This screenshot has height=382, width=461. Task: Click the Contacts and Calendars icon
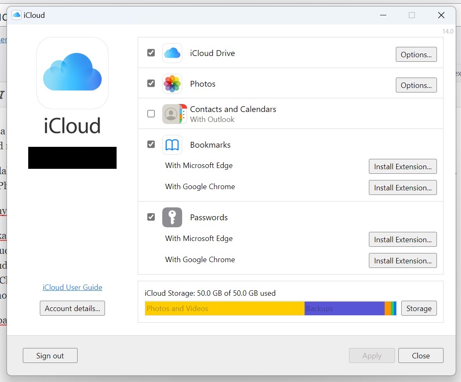(x=174, y=114)
